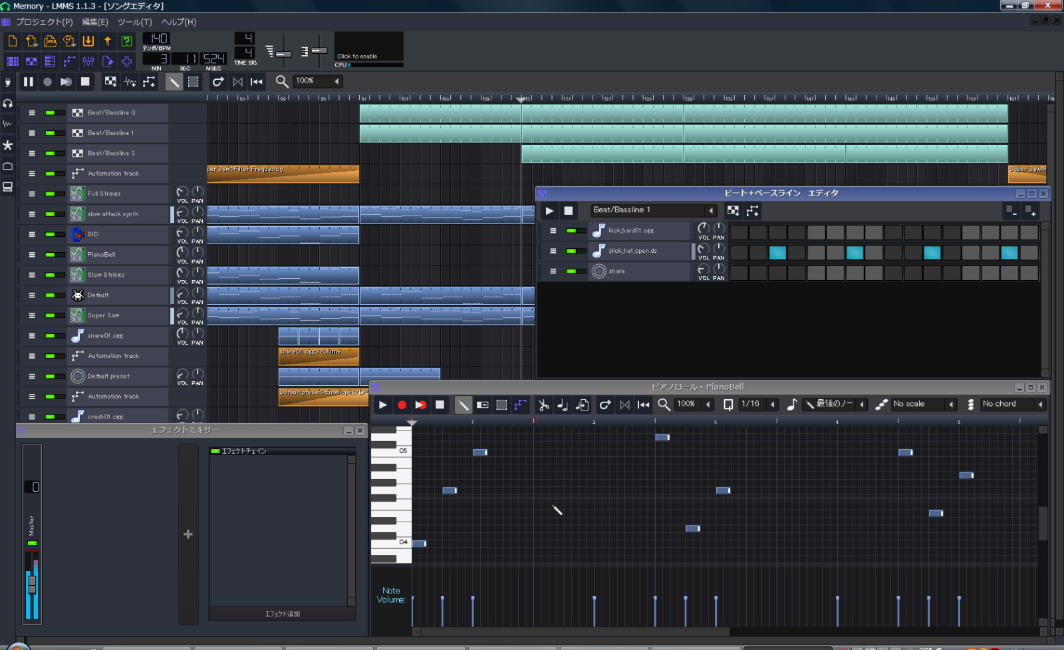Export the project using the export icon
Viewport: 1064px width, 650px height.
(108, 41)
